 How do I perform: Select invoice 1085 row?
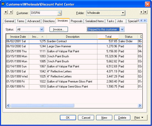point(74,62)
